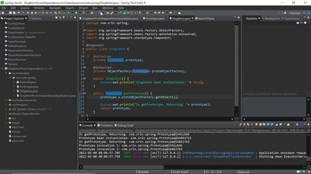311x174 pixels.
Task: Open the Refactor menu
Action: (x=39, y=8)
